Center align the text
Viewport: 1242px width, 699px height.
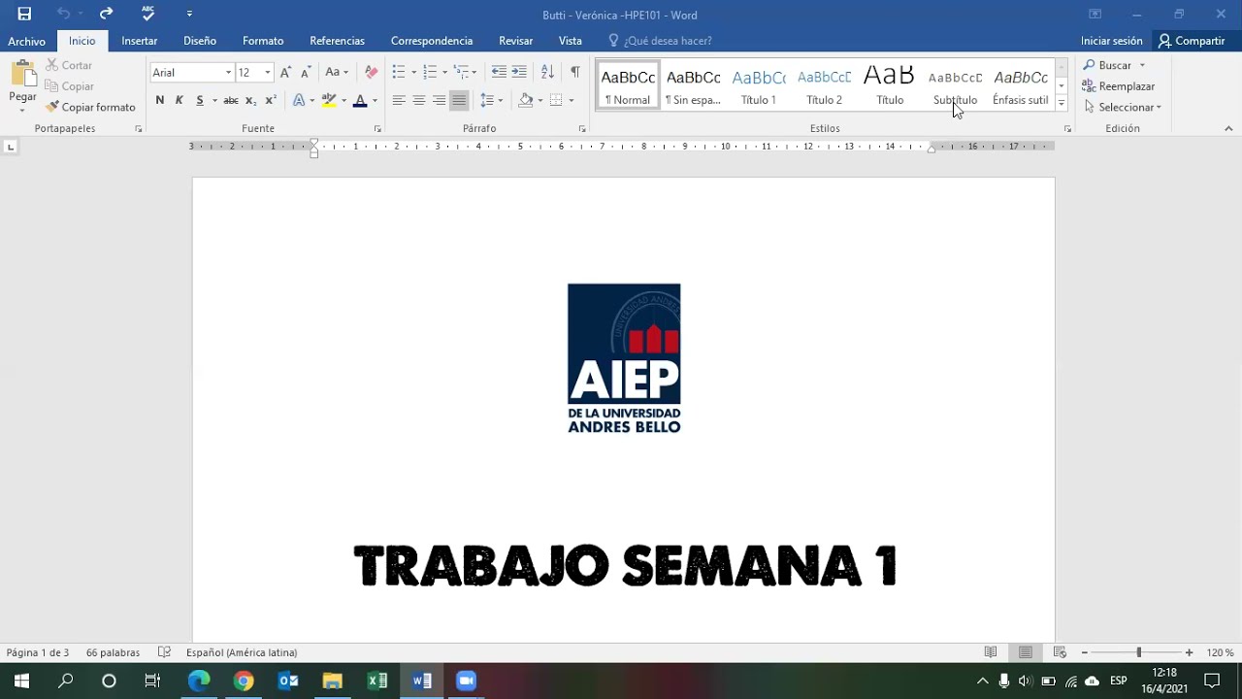tap(419, 100)
